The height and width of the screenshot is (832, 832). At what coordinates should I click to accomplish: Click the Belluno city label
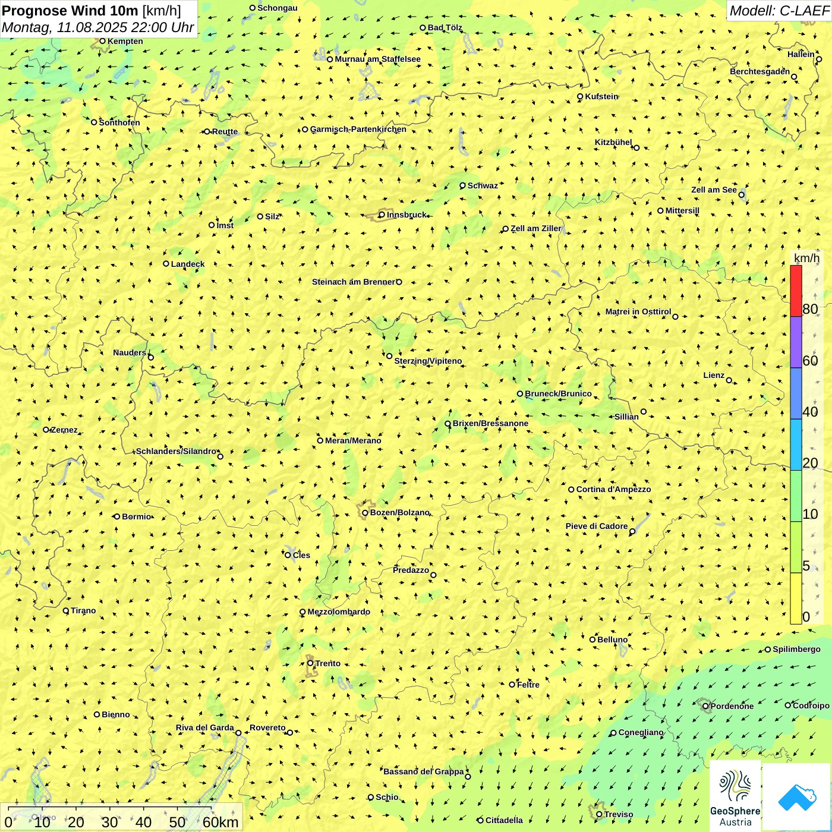(x=612, y=639)
